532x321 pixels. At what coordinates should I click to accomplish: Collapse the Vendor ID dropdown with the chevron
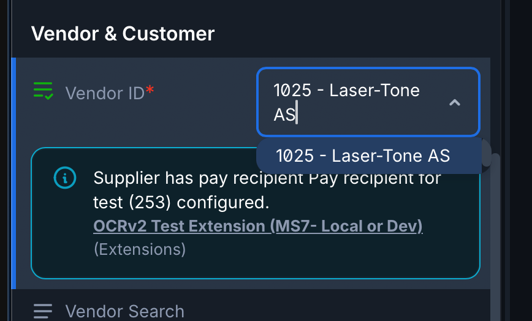(454, 102)
